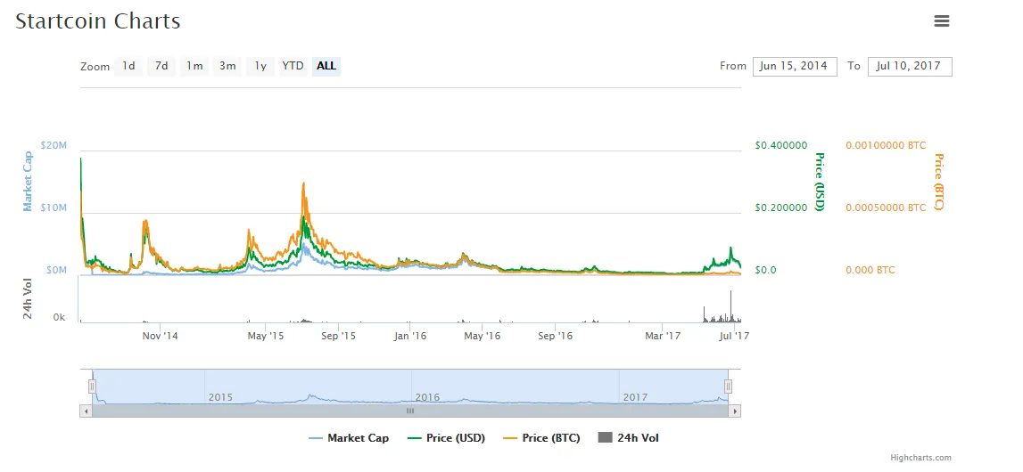Click the 2016 marker in navigator
This screenshot has width=1023, height=472.
[x=427, y=397]
